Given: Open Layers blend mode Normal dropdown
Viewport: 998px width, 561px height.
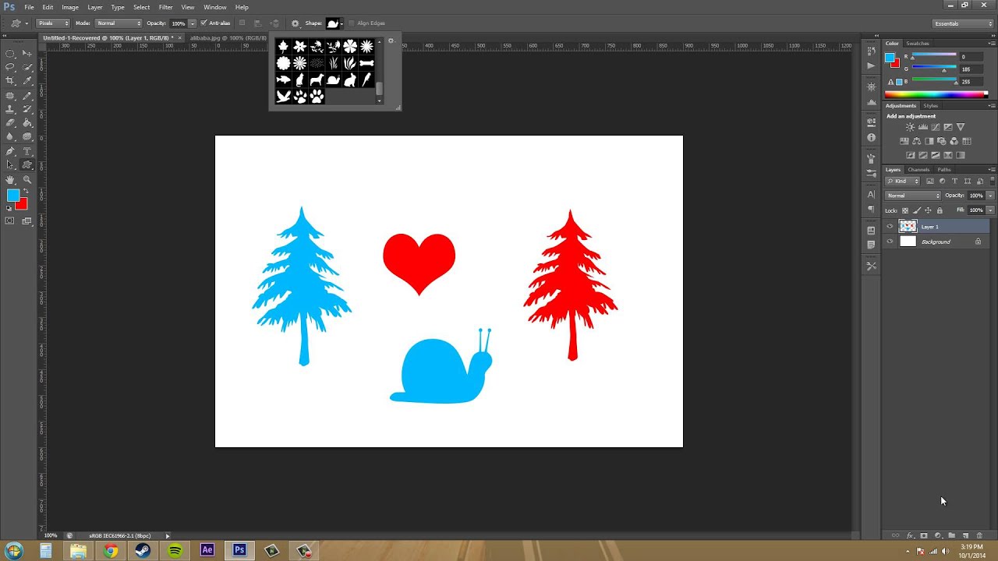Looking at the screenshot, I should click(x=914, y=196).
